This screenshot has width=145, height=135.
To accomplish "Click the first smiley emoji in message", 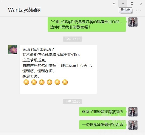I will (26, 82).
